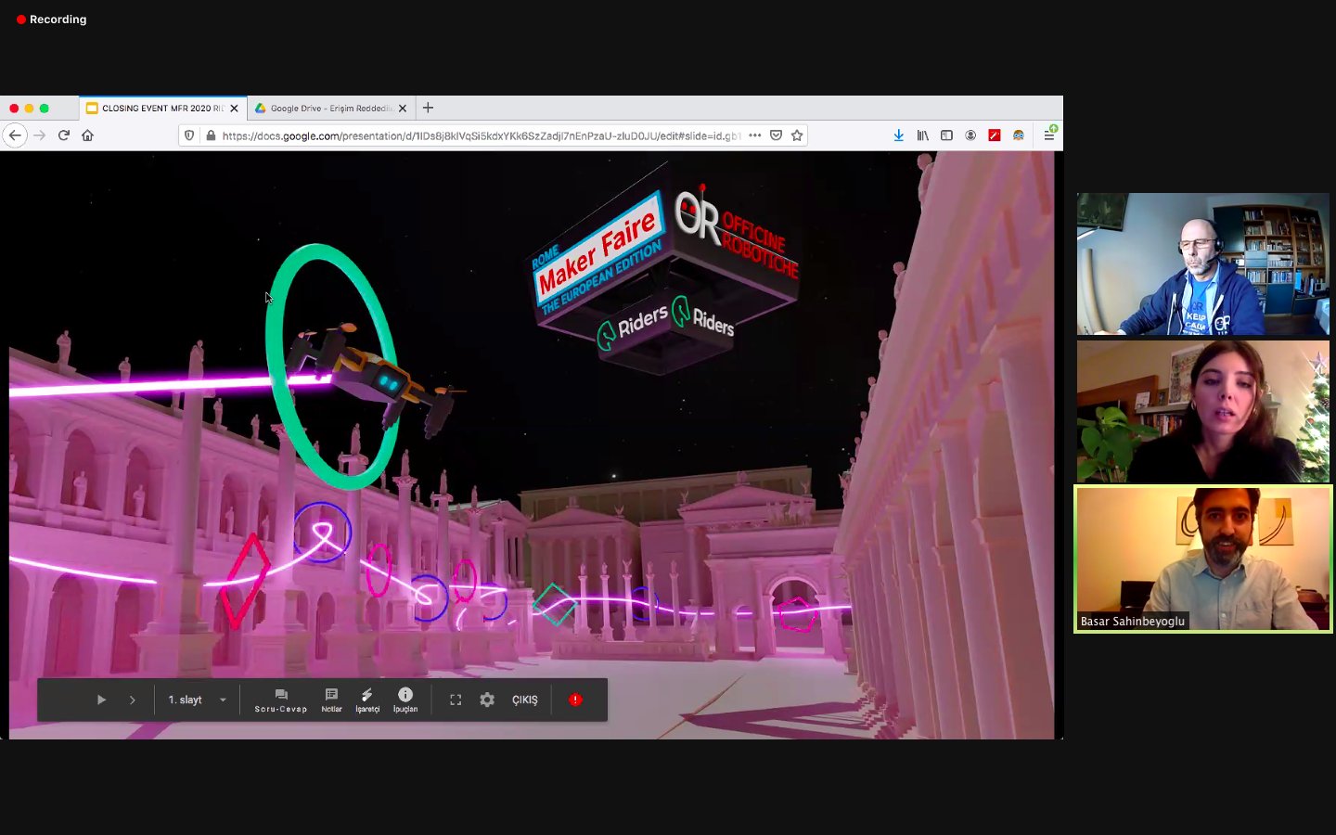
Task: Close the browser window with red button
Action: [x=14, y=109]
